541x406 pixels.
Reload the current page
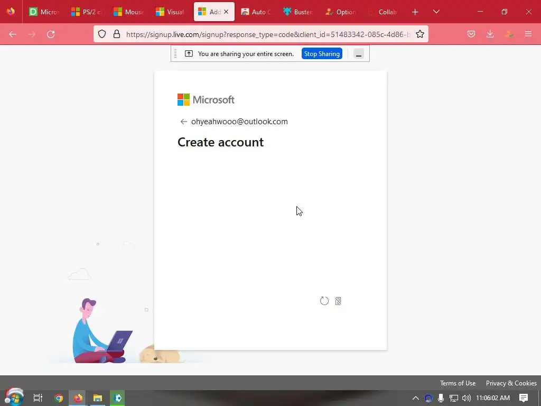(51, 34)
